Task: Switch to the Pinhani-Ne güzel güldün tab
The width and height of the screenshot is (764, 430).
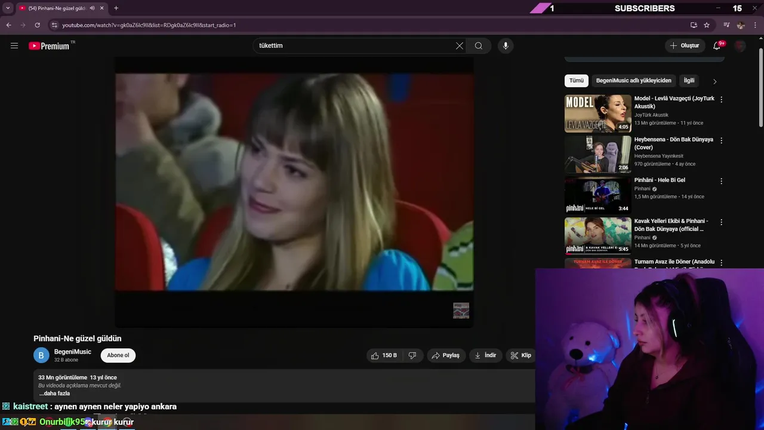Action: [x=57, y=8]
